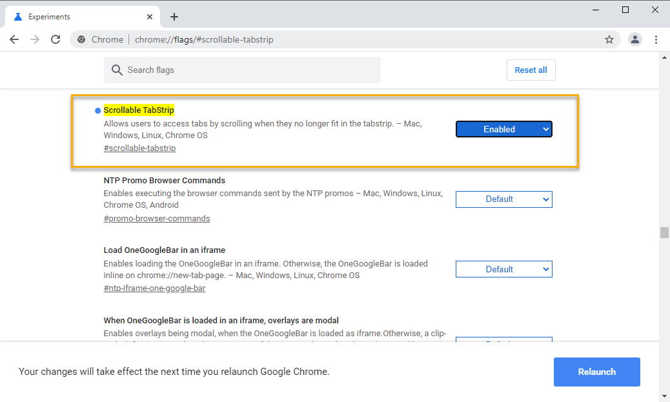Open the Scrollable TabStrip Enabled dropdown

503,129
